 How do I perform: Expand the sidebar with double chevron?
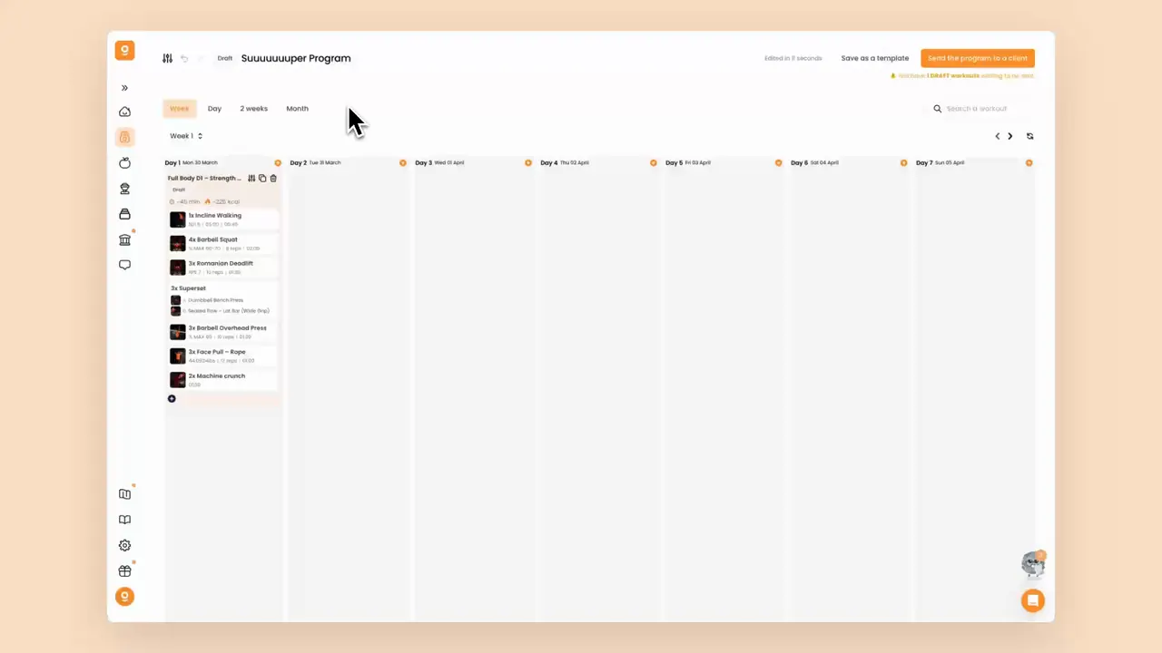(124, 88)
